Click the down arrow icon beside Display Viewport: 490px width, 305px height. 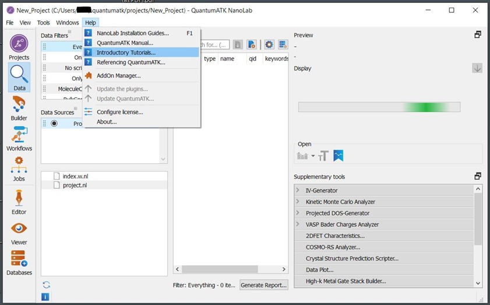pos(477,68)
